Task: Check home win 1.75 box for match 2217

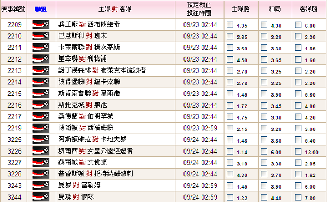Action: tap(230, 116)
